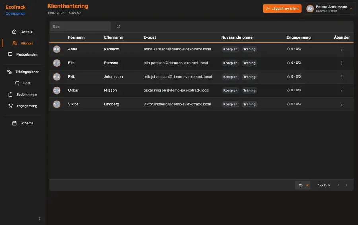
Task: Click Erik Johansson's EJ avatar
Action: pyautogui.click(x=57, y=77)
